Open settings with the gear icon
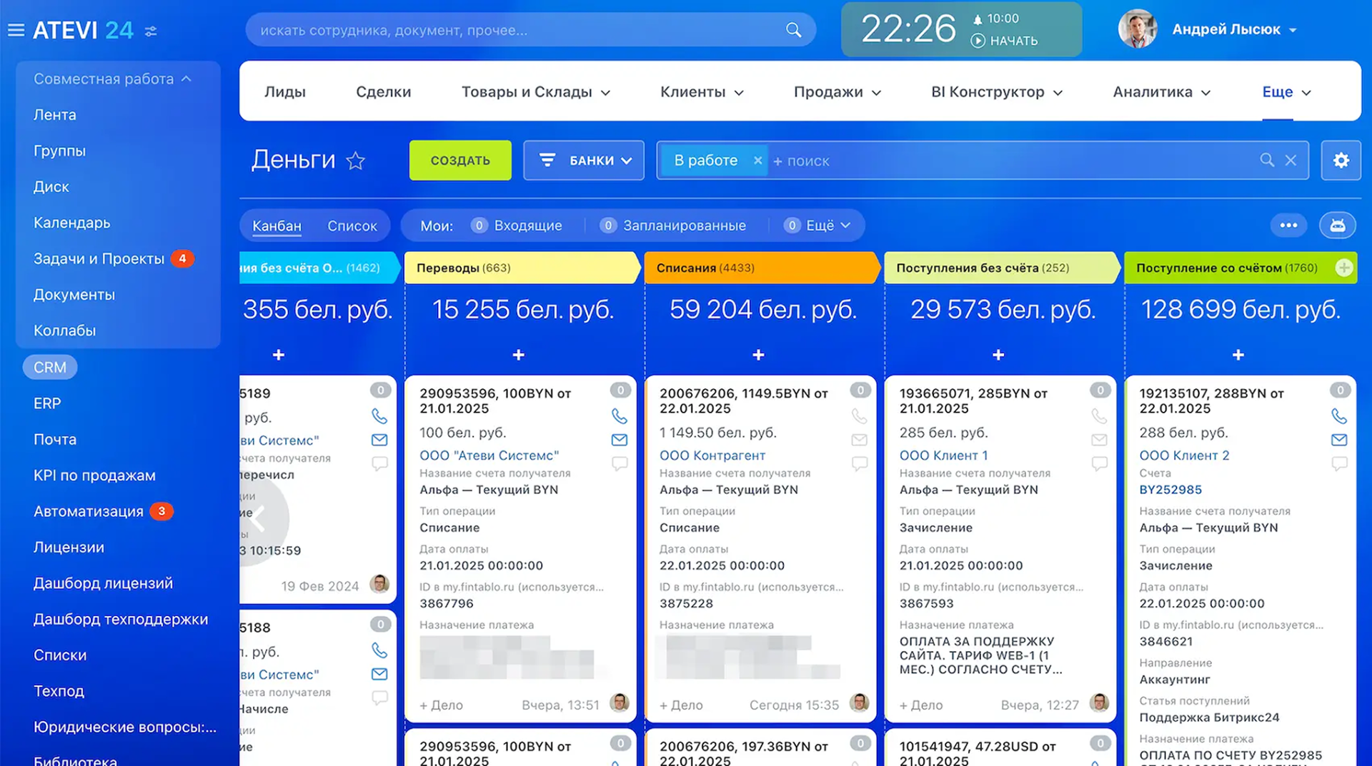 [1341, 161]
